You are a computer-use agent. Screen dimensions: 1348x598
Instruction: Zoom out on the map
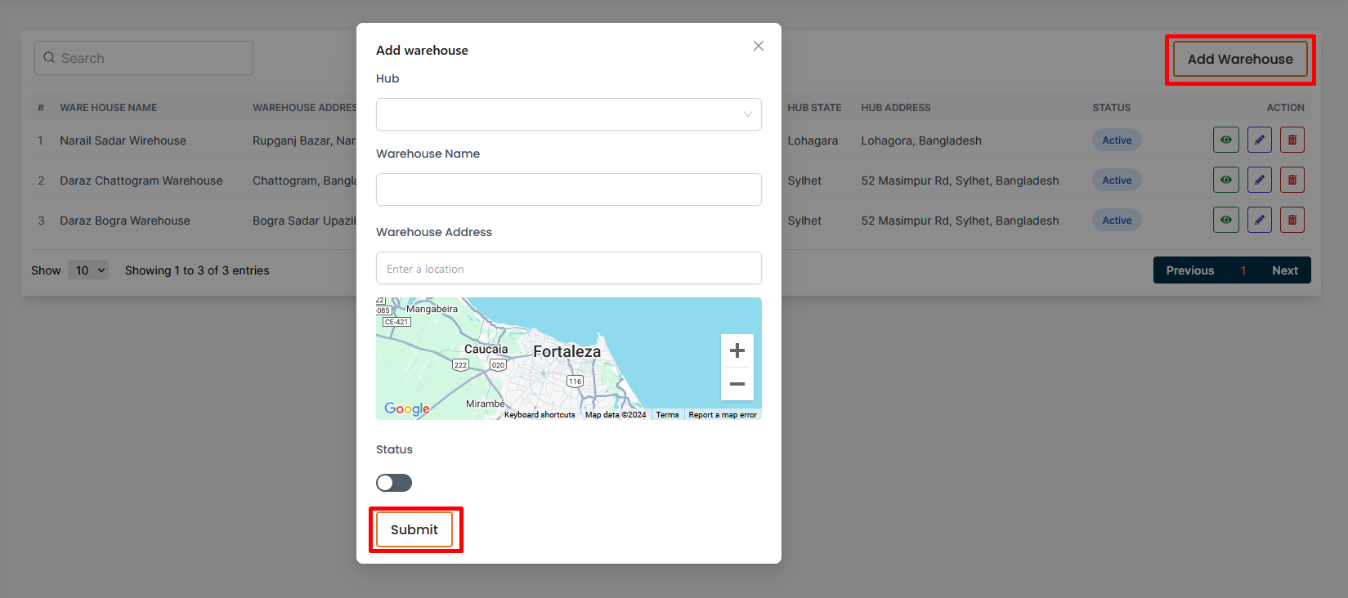pos(737,383)
